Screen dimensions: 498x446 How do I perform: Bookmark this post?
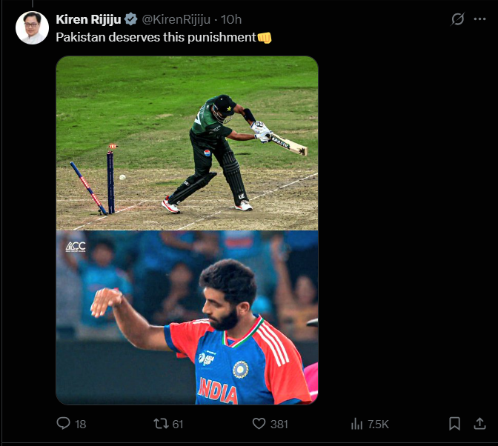(454, 424)
